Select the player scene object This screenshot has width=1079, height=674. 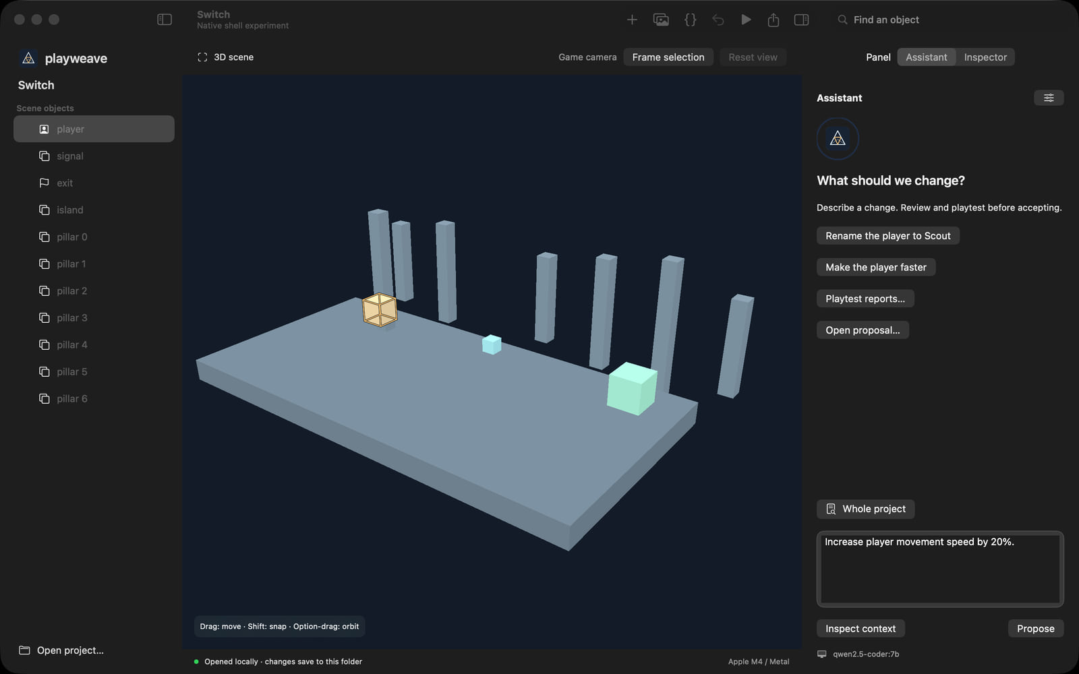point(94,129)
